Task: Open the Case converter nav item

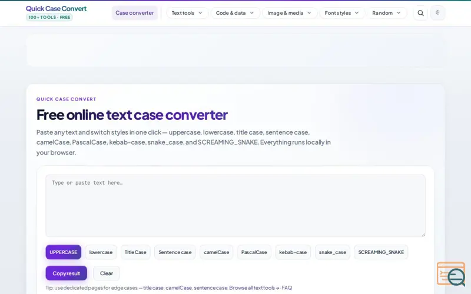Action: coord(135,13)
